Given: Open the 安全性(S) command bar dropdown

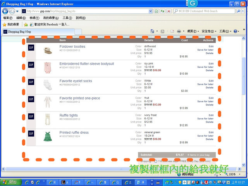Looking at the screenshot, I should tap(209, 31).
